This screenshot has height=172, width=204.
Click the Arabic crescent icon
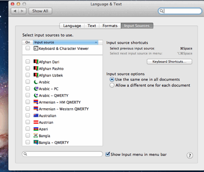click(x=36, y=82)
